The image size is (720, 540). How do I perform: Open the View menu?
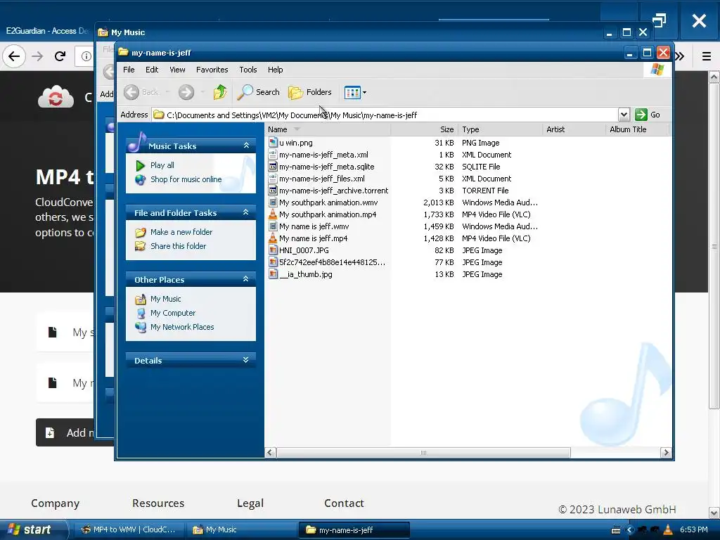click(177, 70)
